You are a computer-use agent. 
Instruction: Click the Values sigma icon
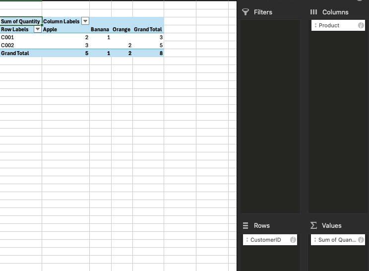[313, 225]
